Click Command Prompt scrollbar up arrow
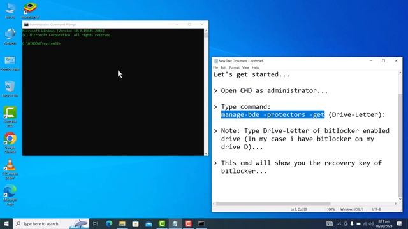Screen dimensions: 408x229 (x=206, y=31)
